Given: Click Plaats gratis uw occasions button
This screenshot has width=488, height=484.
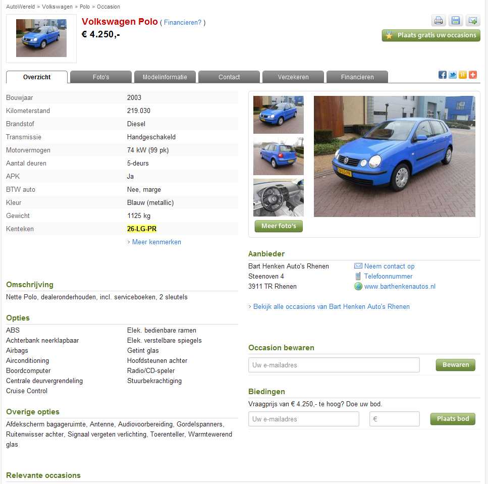Looking at the screenshot, I should click(431, 35).
